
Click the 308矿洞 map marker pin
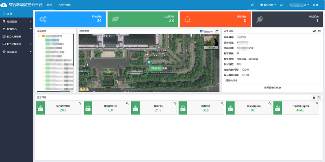(x=149, y=63)
